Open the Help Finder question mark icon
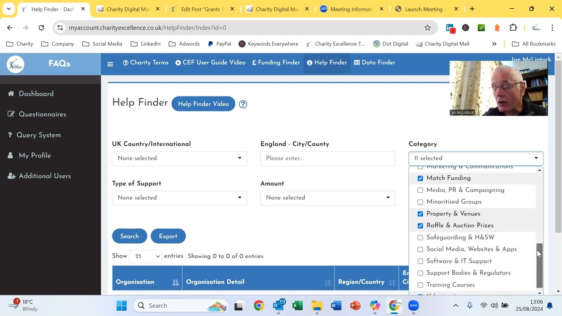This screenshot has width=562, height=316. [x=243, y=104]
